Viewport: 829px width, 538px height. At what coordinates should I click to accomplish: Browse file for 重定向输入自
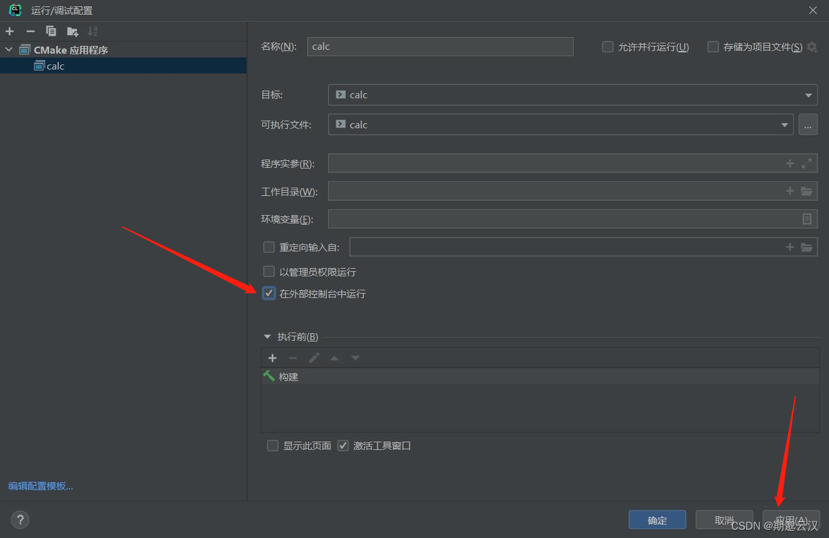point(807,247)
